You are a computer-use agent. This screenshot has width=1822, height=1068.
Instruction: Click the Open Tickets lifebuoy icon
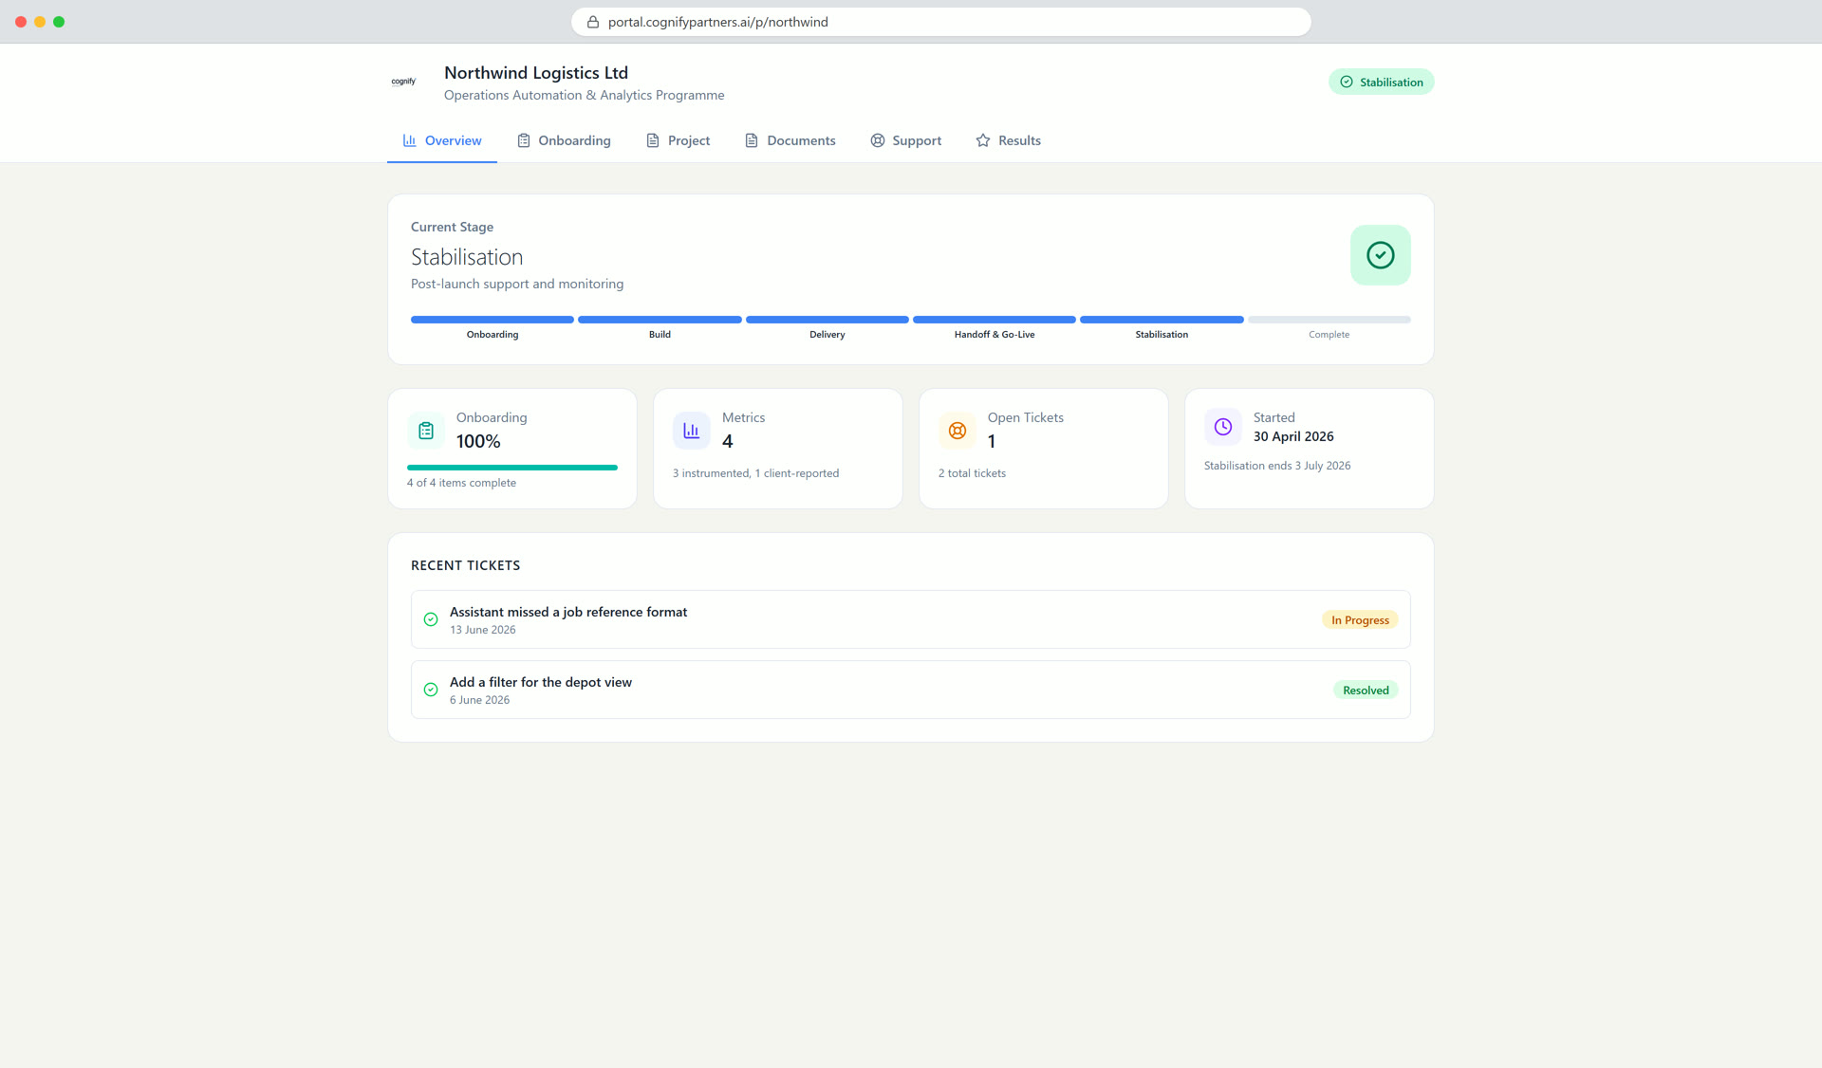click(957, 431)
